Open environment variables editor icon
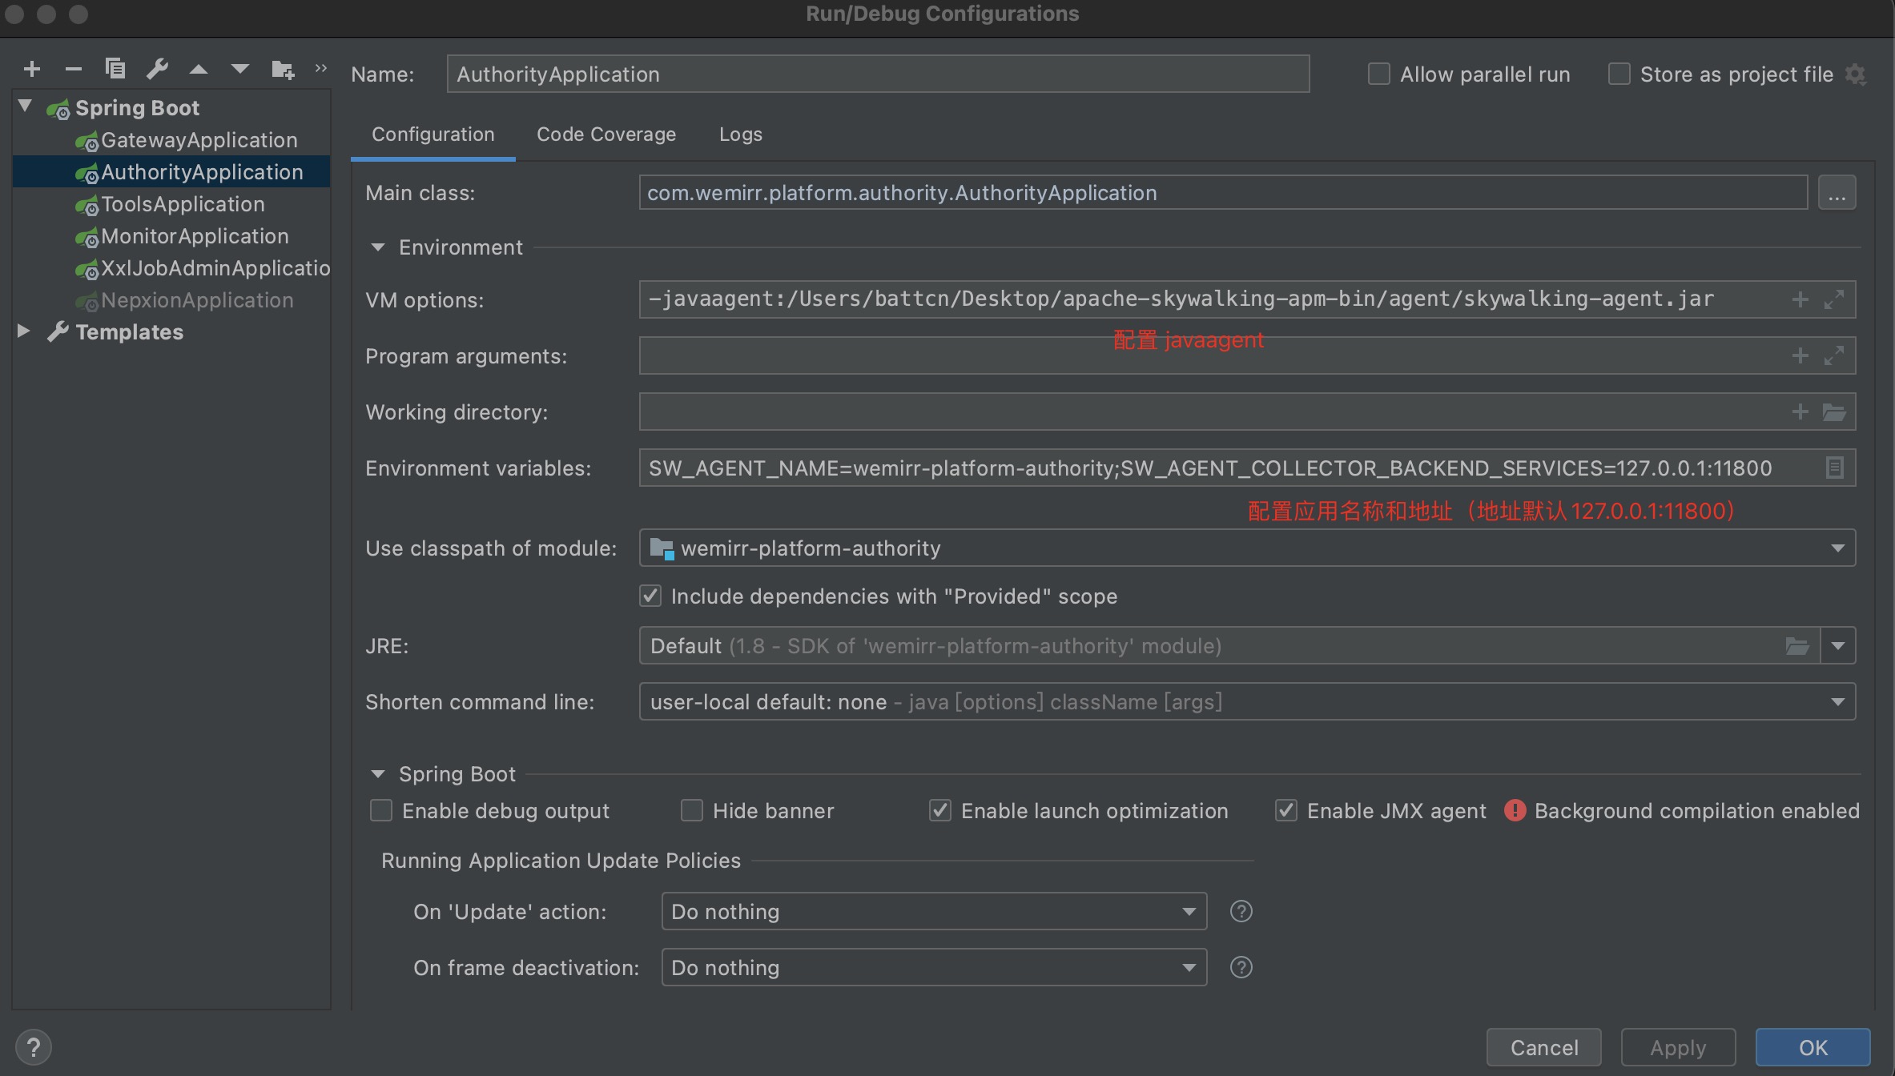 (x=1834, y=468)
